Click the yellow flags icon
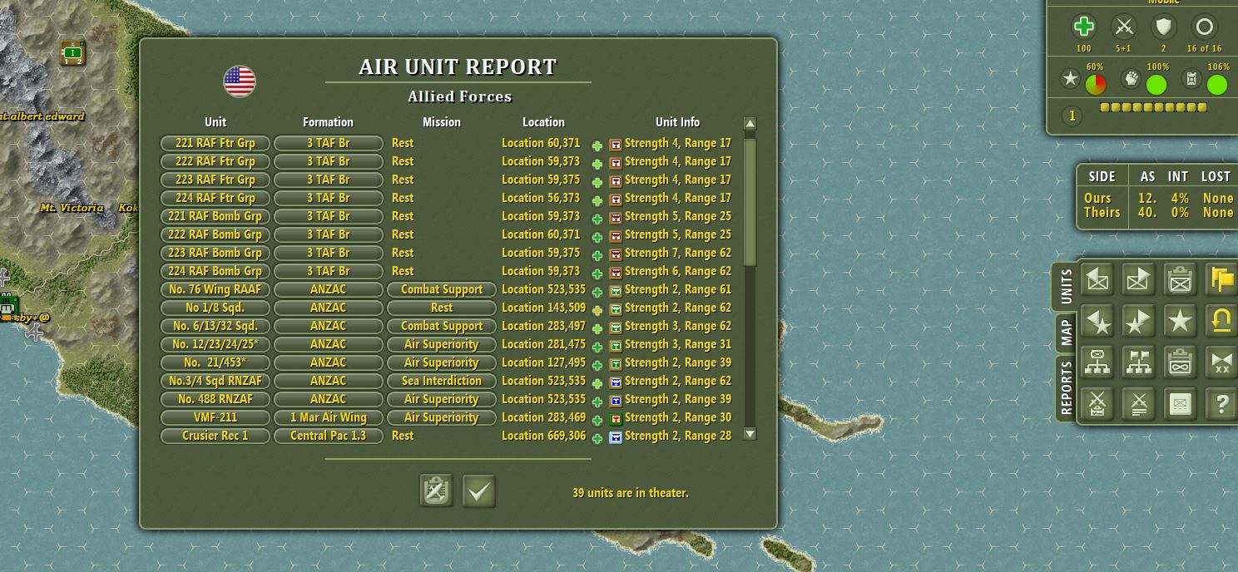 (x=1221, y=280)
